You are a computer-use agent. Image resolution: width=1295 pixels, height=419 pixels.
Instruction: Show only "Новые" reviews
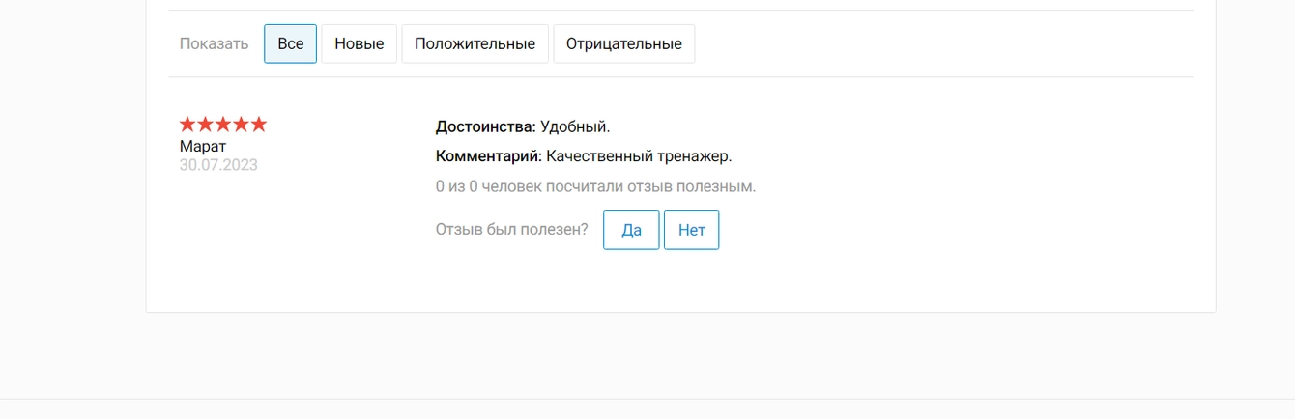pyautogui.click(x=360, y=43)
